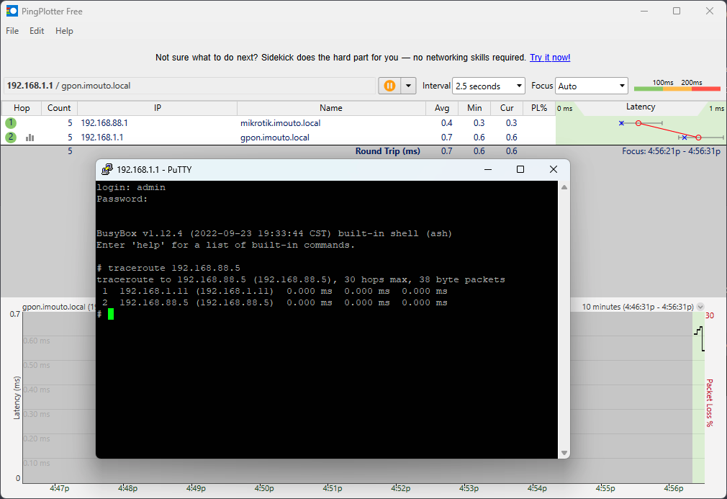Image resolution: width=727 pixels, height=499 pixels.
Task: Click the 4:56p time axis marker
Action: coord(673,488)
